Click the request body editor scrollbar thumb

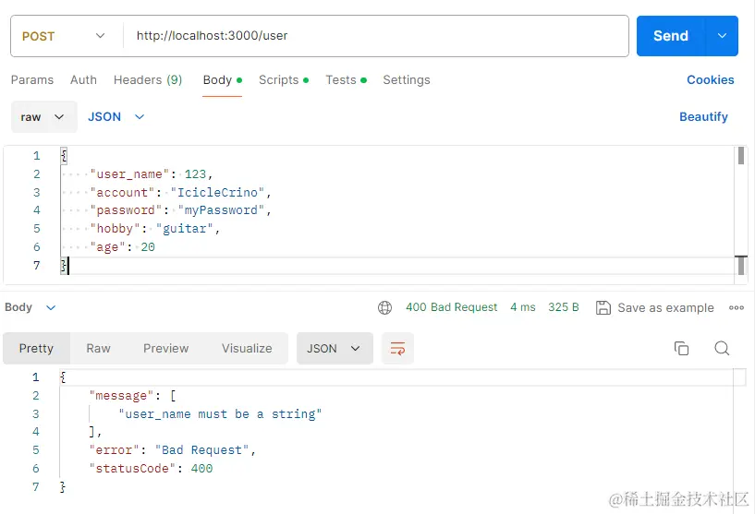[741, 155]
